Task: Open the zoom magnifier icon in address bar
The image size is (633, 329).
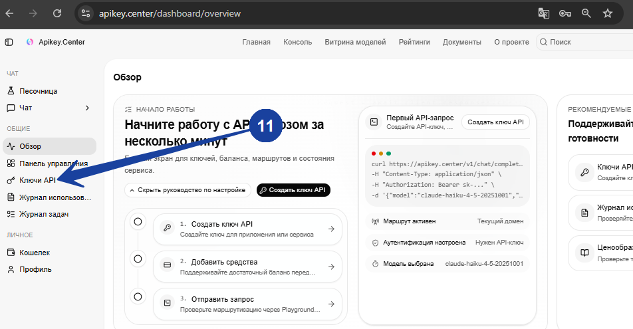Action: [x=586, y=13]
